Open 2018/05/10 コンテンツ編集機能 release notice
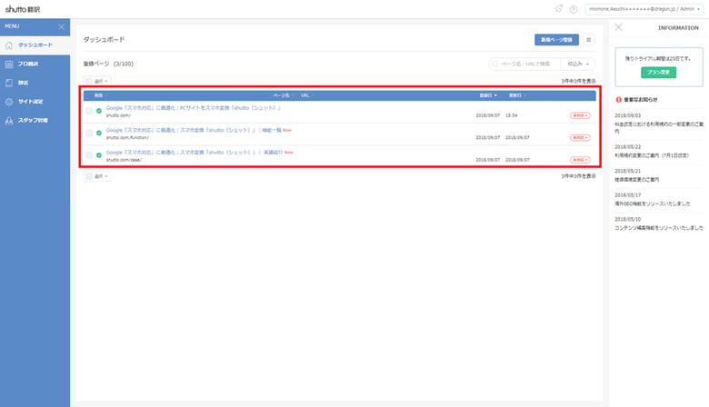The image size is (709, 407). pyautogui.click(x=659, y=228)
